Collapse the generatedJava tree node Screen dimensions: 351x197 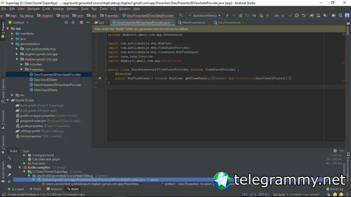[12, 44]
